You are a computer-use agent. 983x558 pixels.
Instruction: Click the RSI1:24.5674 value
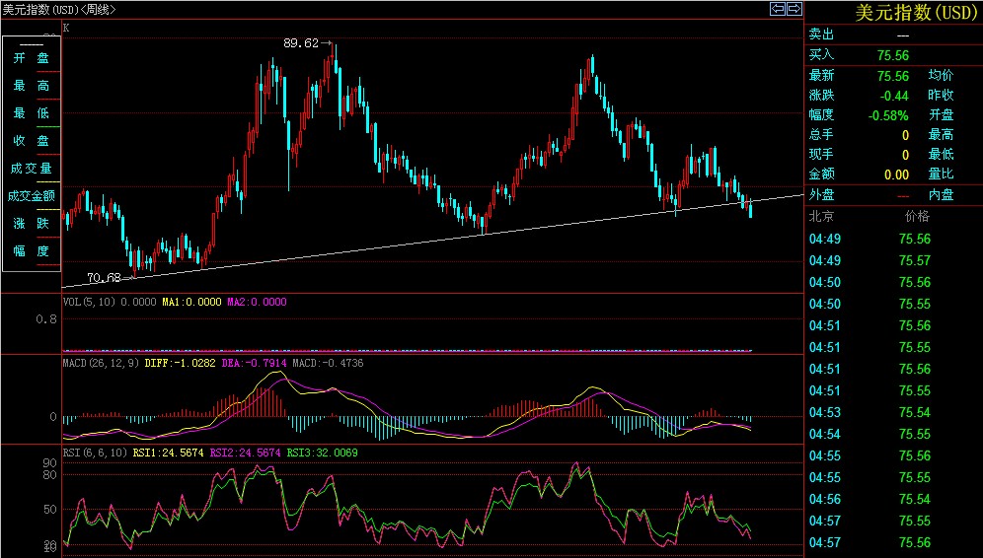tap(168, 453)
